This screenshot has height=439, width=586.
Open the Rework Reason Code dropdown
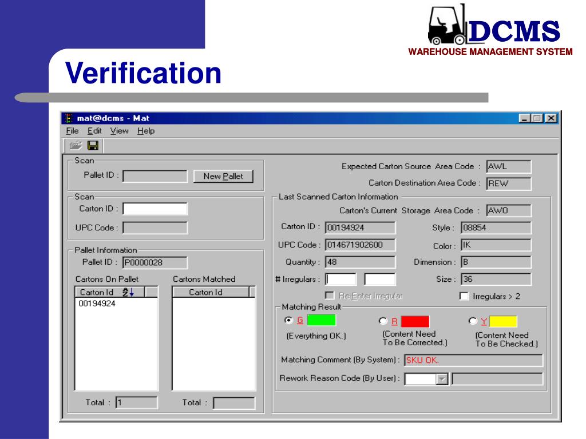[442, 380]
